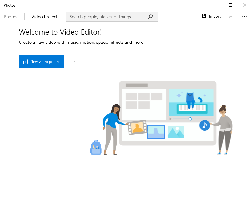Focus the search people, places, or things field
This screenshot has height=199, width=252.
[112, 17]
